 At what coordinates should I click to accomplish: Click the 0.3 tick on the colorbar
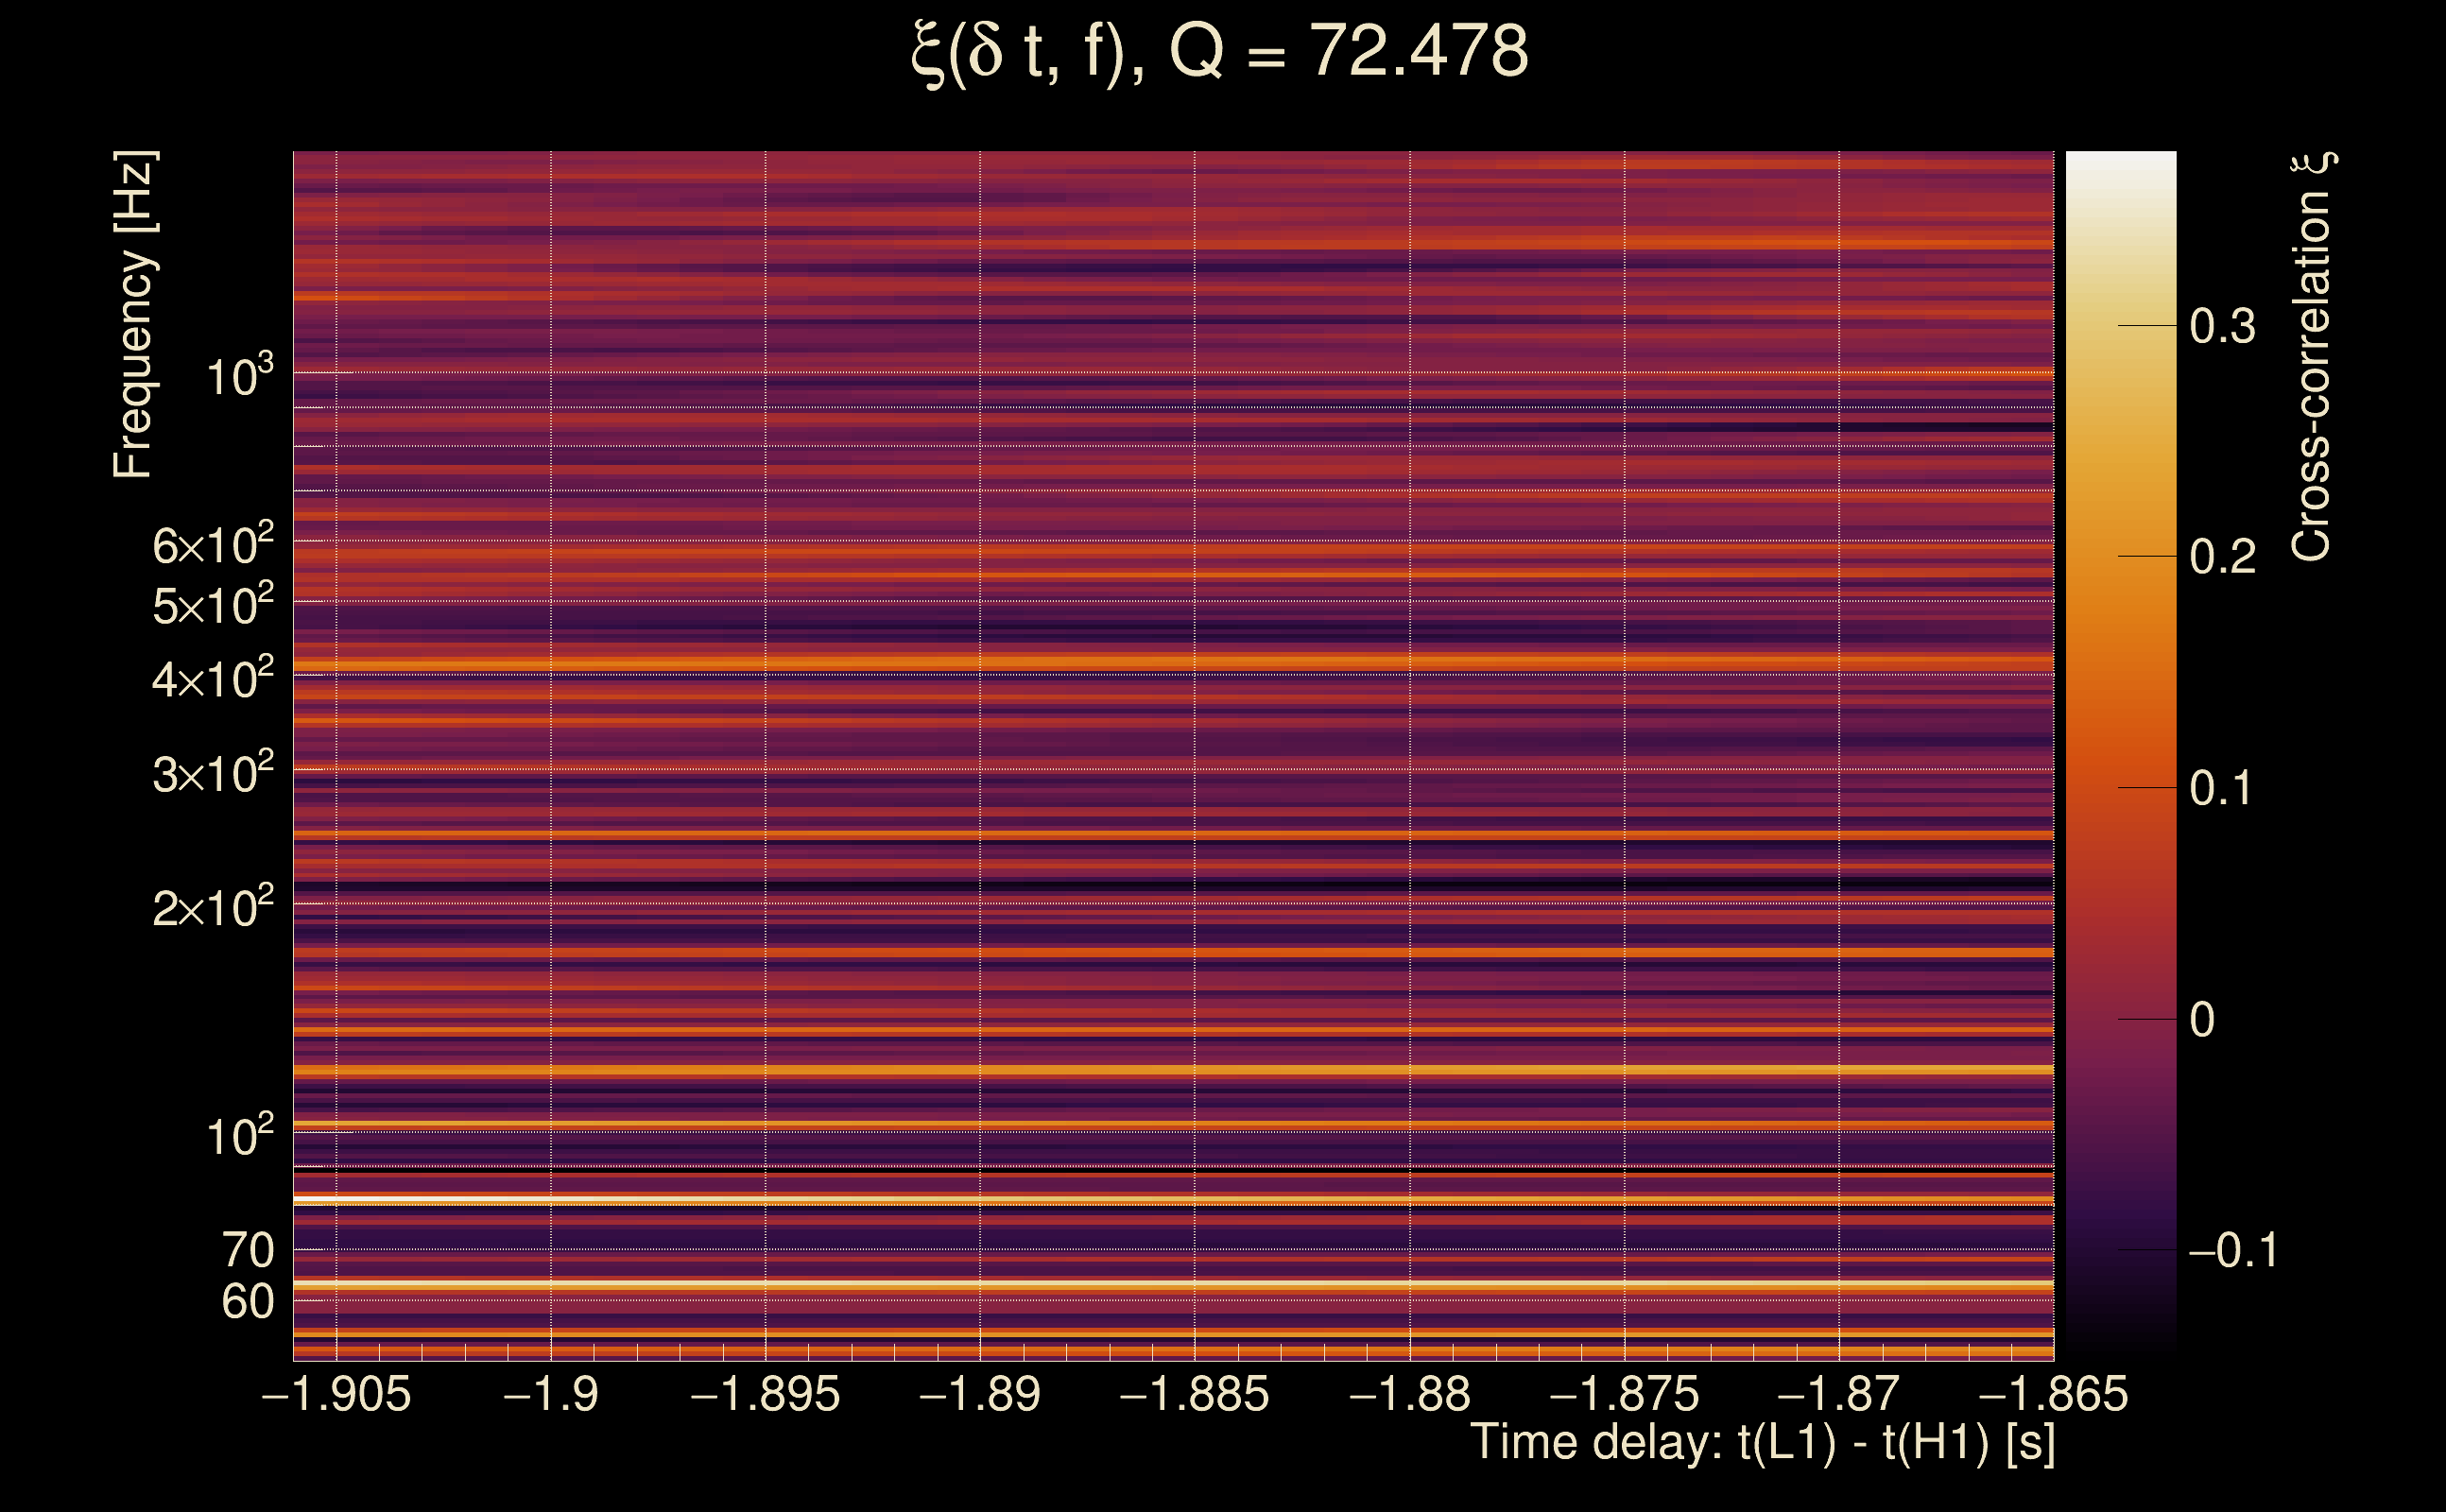click(2222, 326)
